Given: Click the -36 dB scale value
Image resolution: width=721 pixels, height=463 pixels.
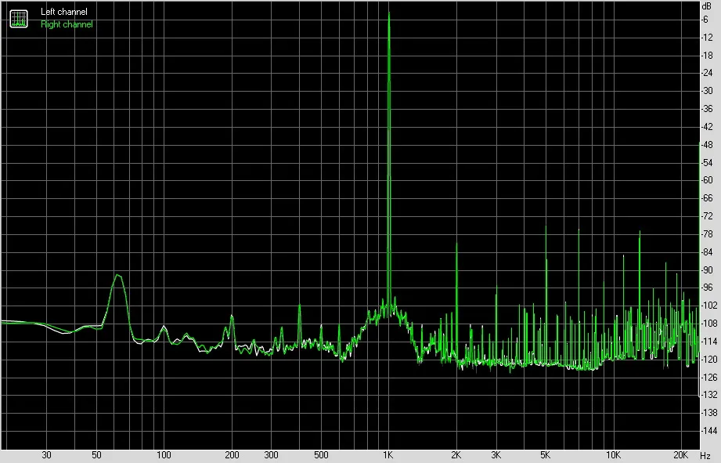Looking at the screenshot, I should coord(707,109).
